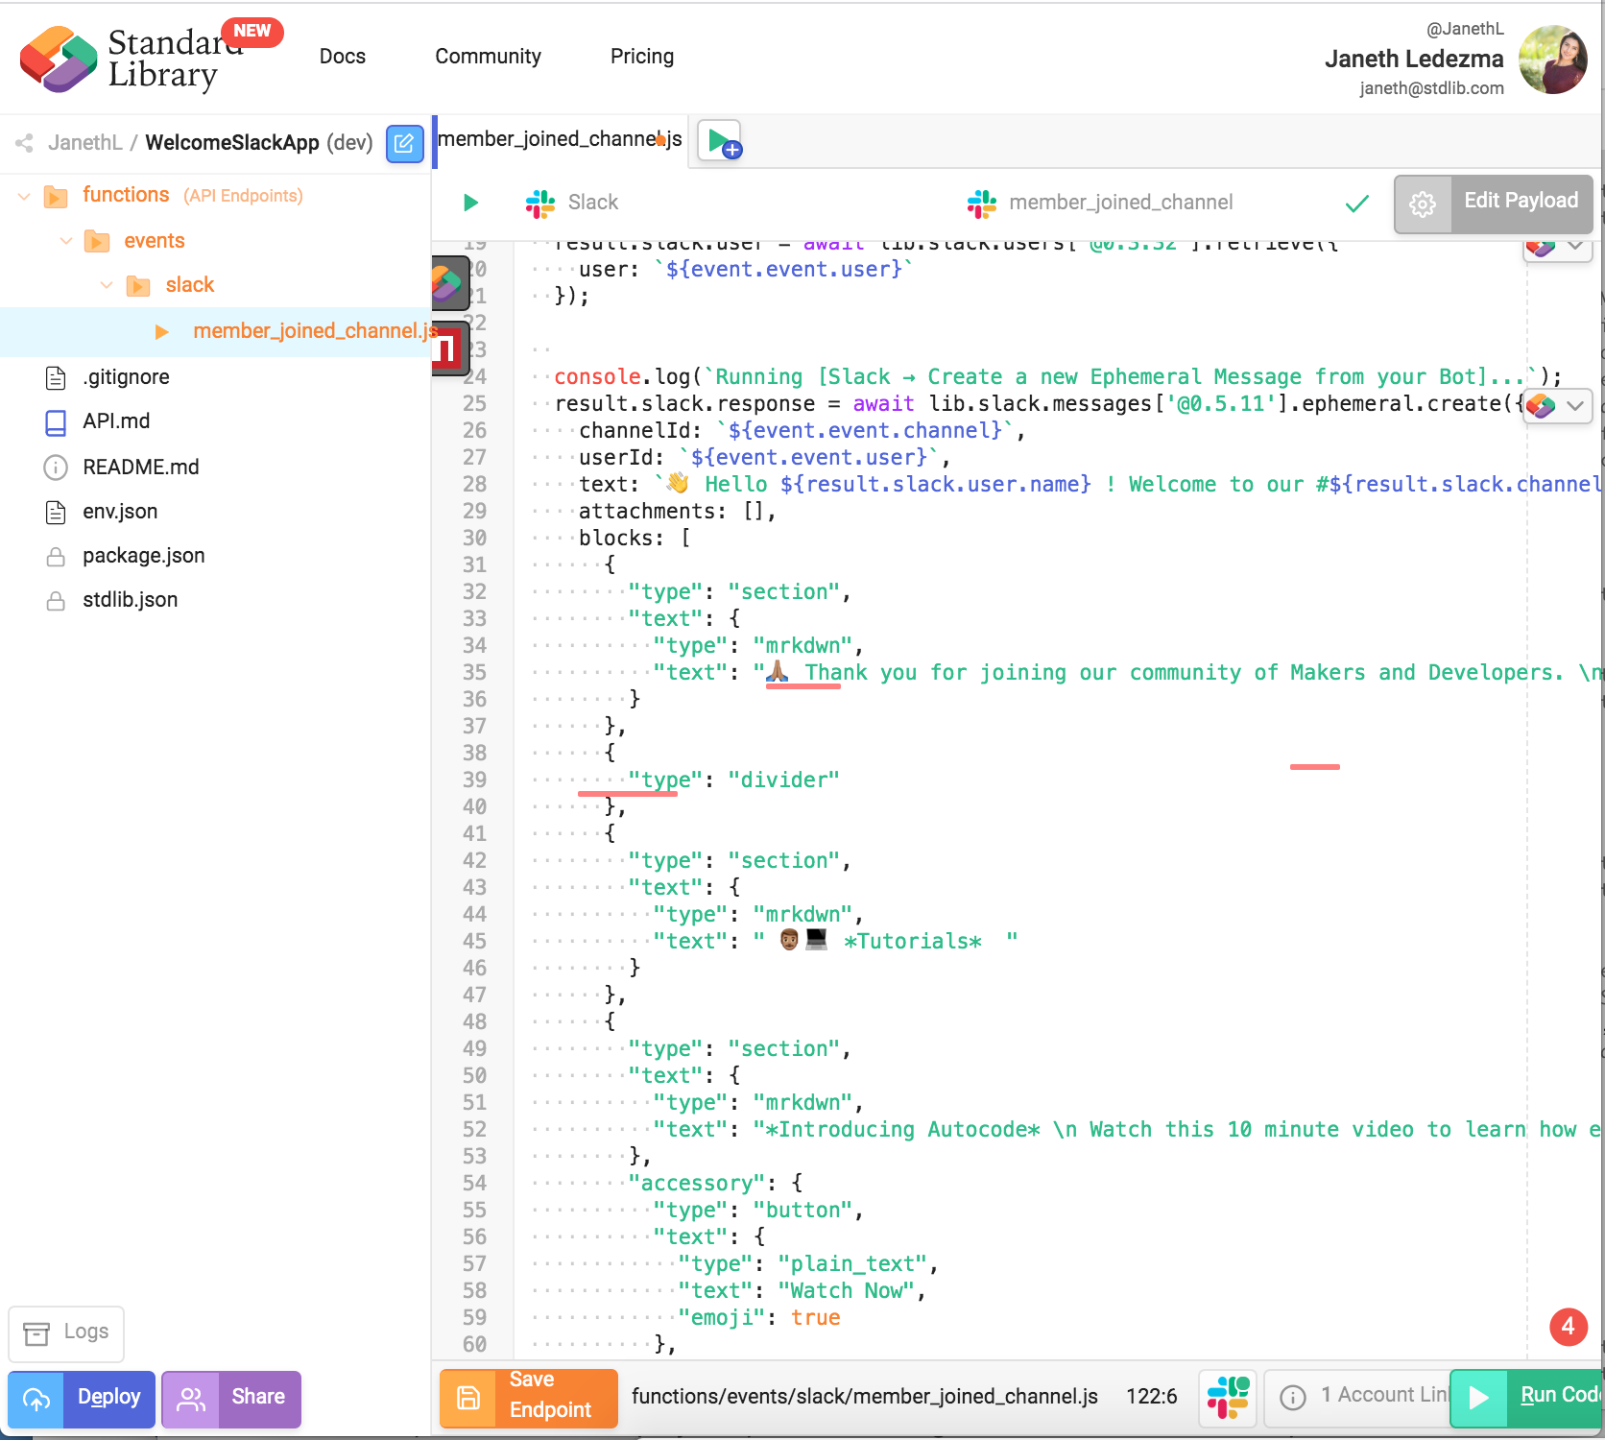Image resolution: width=1605 pixels, height=1440 pixels.
Task: Open the .gitignore file
Action: click(x=126, y=378)
